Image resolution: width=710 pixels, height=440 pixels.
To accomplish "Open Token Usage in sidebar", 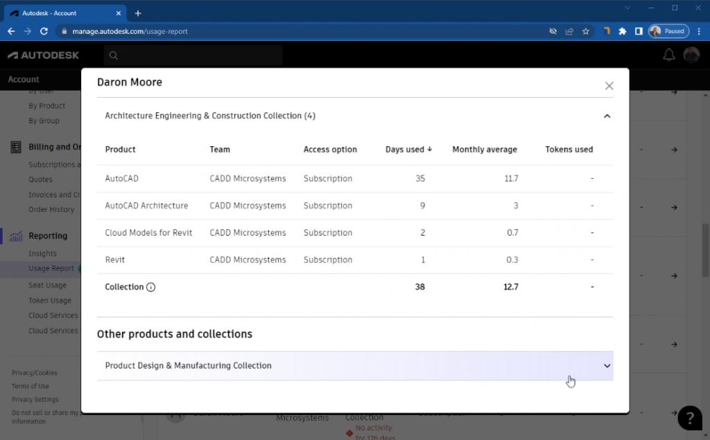I will 50,301.
